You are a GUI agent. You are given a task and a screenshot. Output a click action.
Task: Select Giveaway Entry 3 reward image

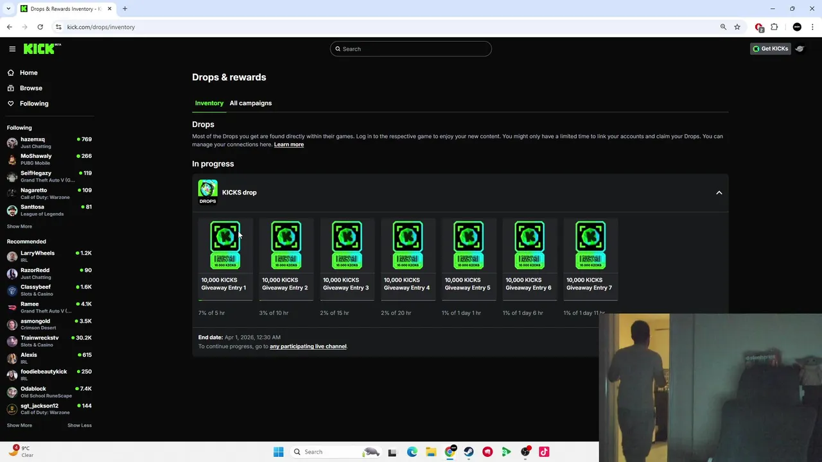tap(347, 244)
